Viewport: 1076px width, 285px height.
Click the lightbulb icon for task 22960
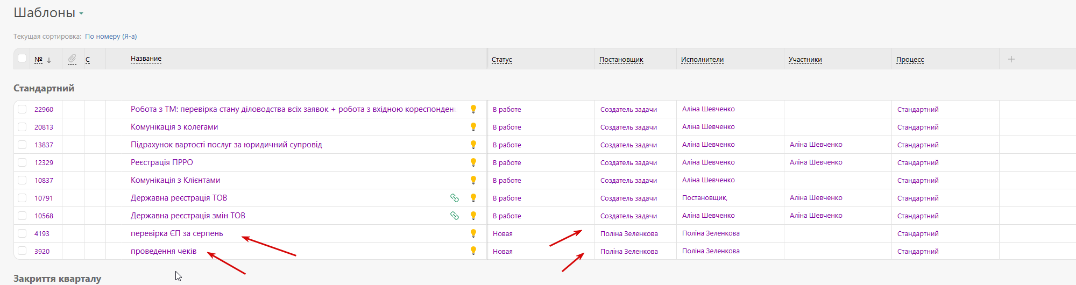point(473,109)
